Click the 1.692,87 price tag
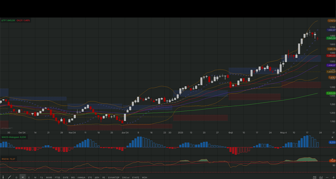This screenshot has width=336, height=179. pyautogui.click(x=331, y=30)
